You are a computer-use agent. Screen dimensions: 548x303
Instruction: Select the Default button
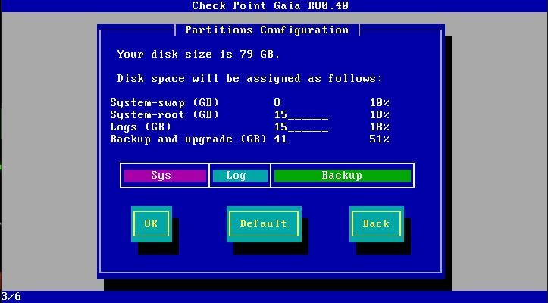(263, 223)
